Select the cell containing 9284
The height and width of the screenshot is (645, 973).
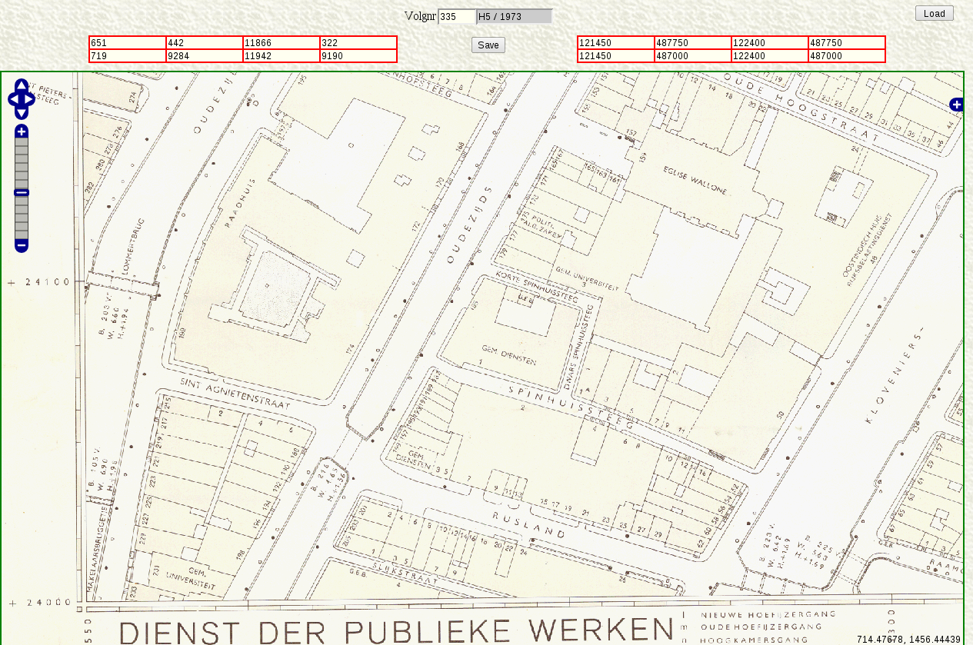[x=205, y=56]
